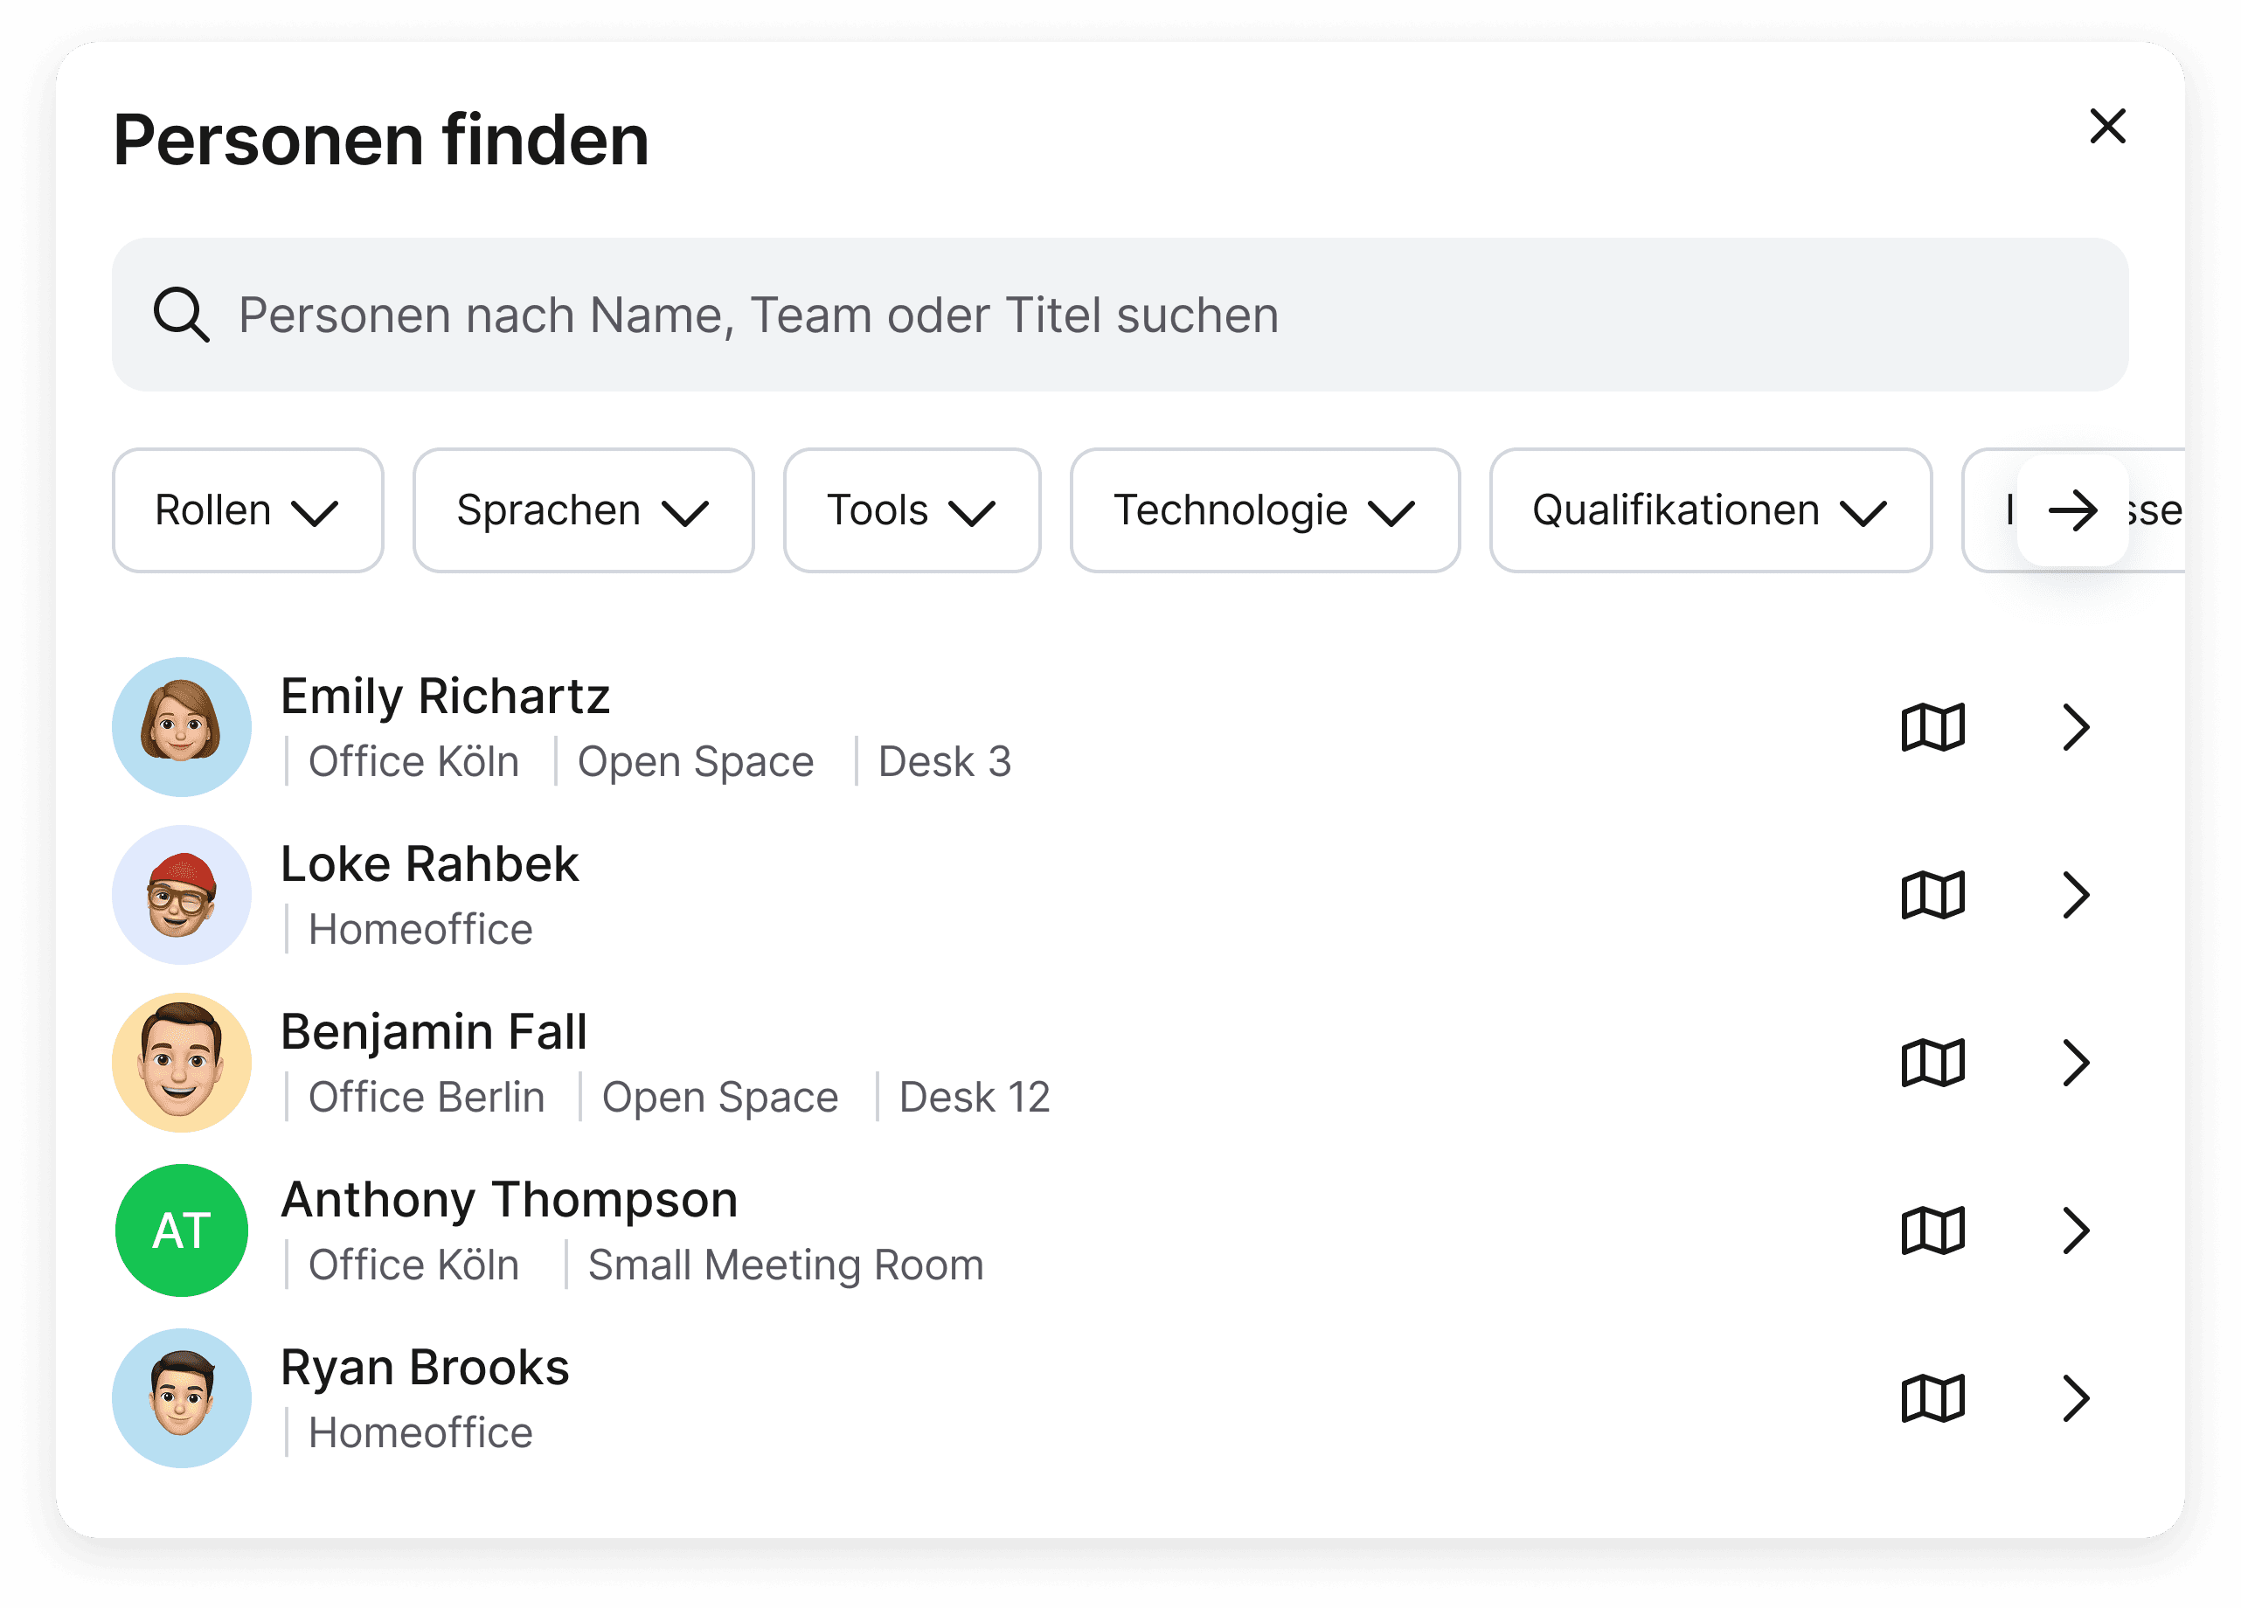The height and width of the screenshot is (1608, 2241).
Task: Open the map location for Emily Richartz
Action: 1932,727
